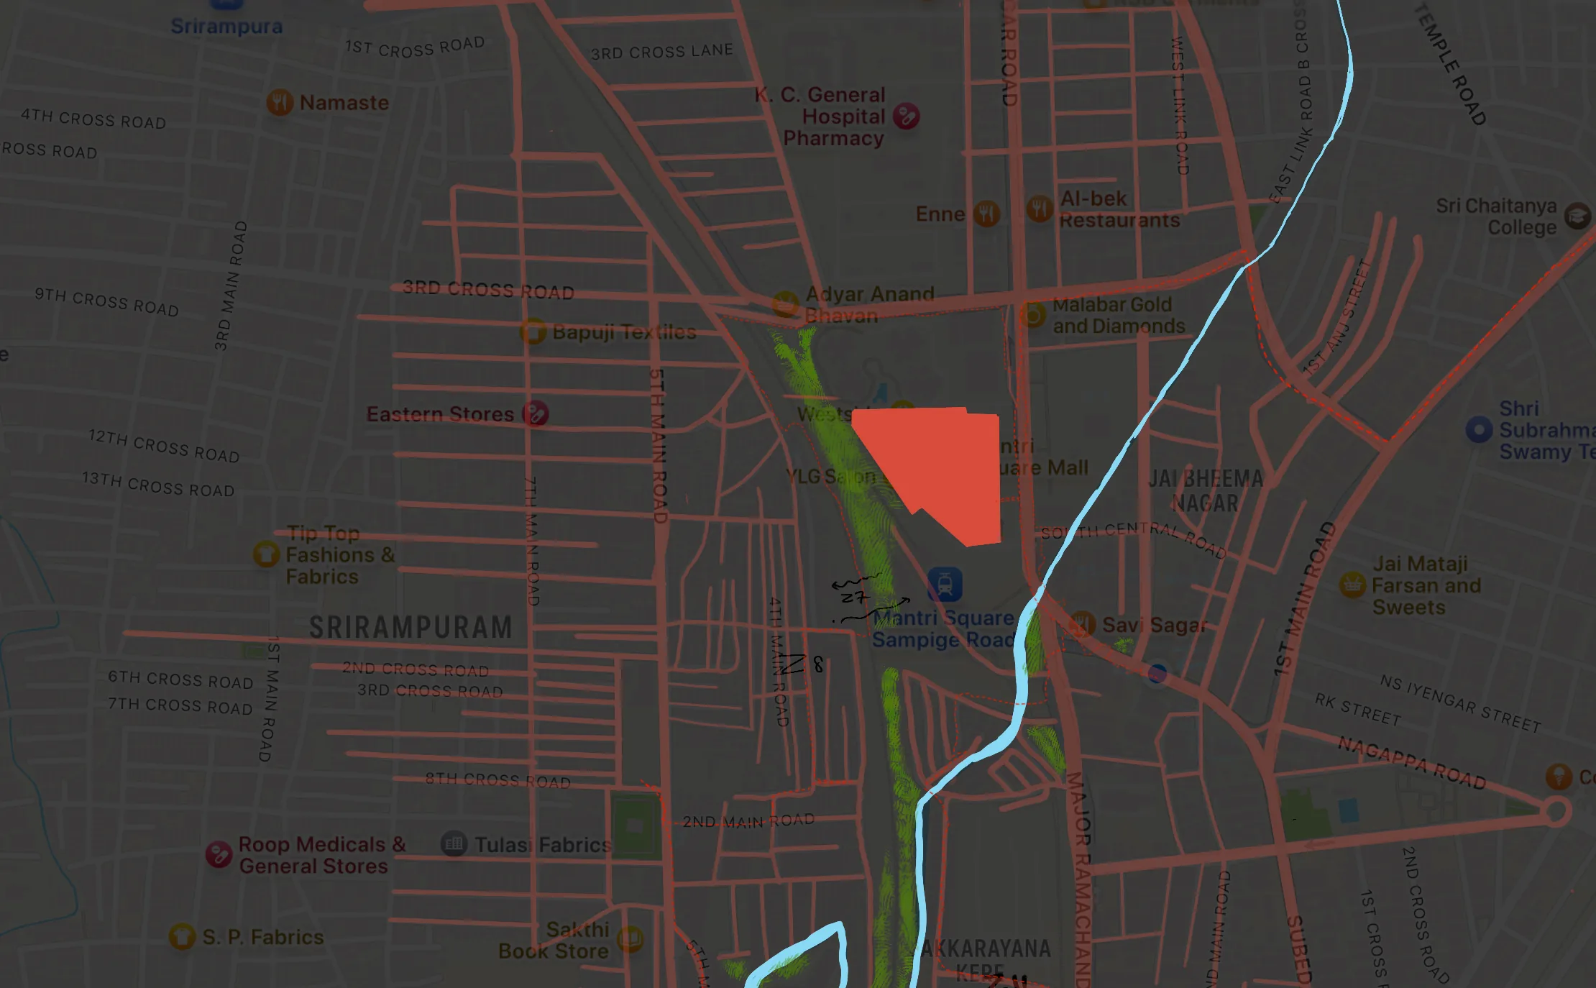Screen dimensions: 1596x988
Task: Click the JAI BHEEMA NAGAR area label
Action: coord(1206,490)
